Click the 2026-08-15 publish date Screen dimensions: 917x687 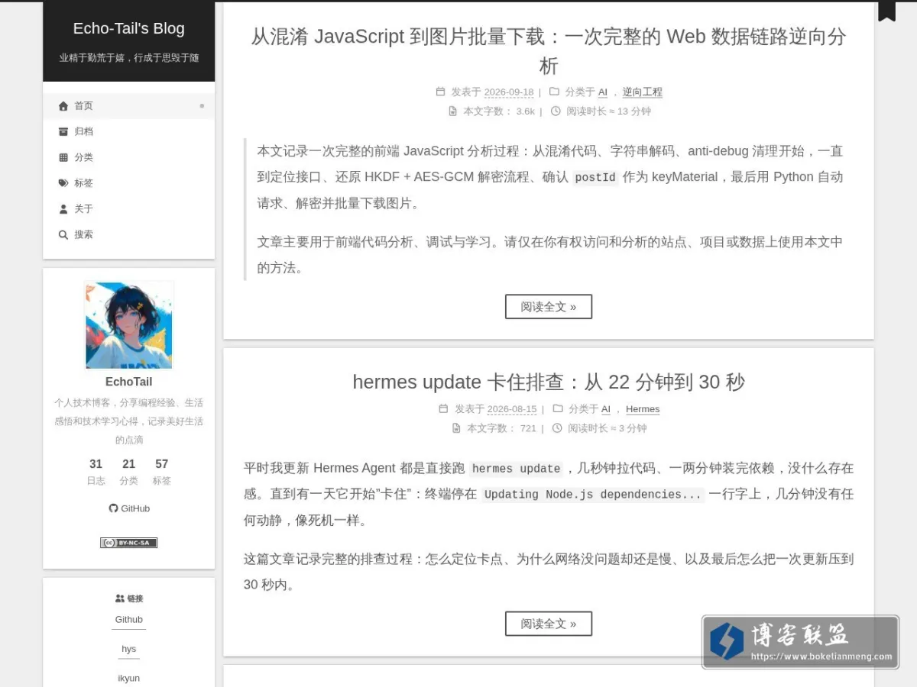(x=512, y=409)
